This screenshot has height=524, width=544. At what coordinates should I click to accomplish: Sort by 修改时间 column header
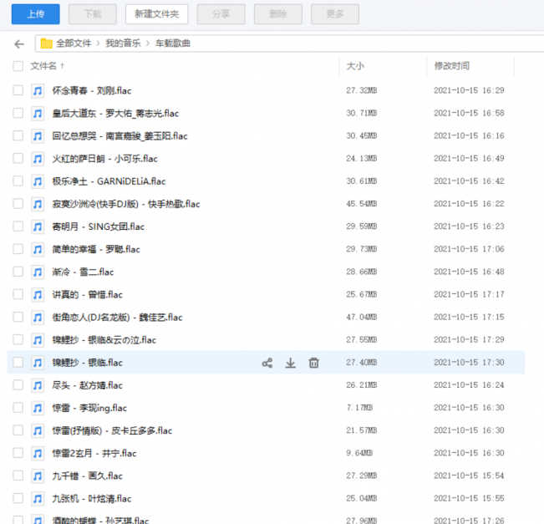pos(452,66)
